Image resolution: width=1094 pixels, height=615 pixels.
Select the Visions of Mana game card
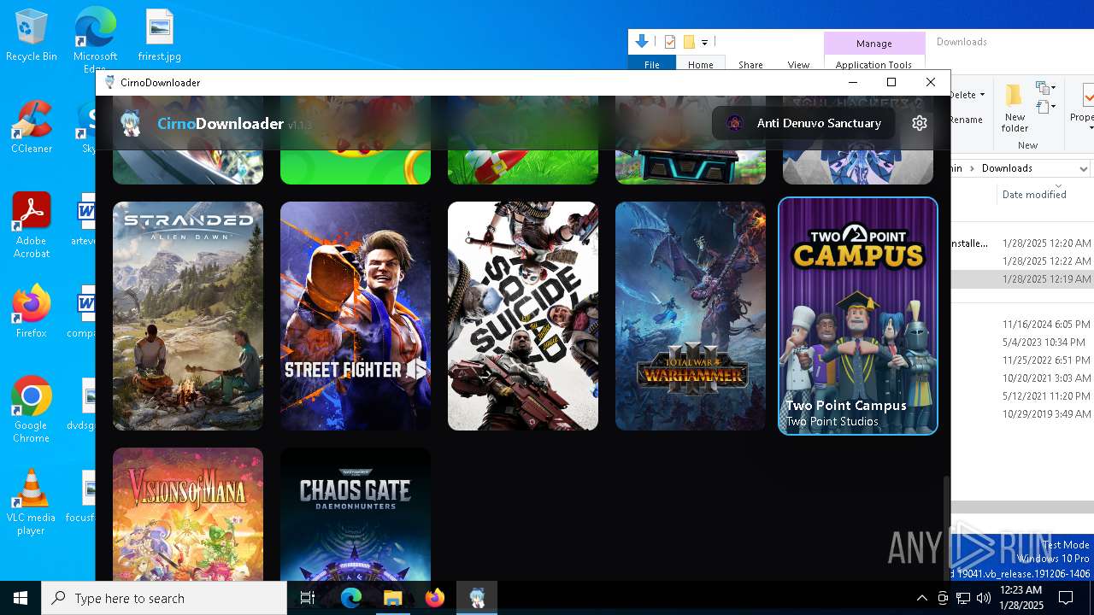coord(188,514)
